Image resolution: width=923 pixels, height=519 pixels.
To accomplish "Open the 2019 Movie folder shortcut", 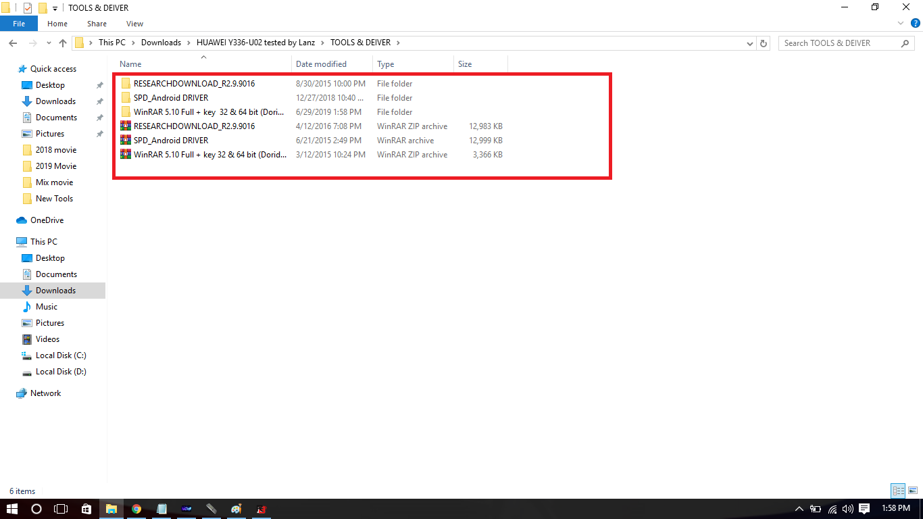I will pyautogui.click(x=55, y=166).
